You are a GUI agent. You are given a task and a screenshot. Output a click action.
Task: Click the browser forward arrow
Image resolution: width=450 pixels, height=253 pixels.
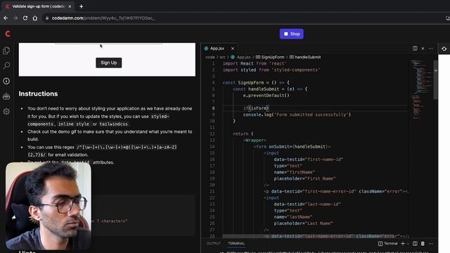15,18
